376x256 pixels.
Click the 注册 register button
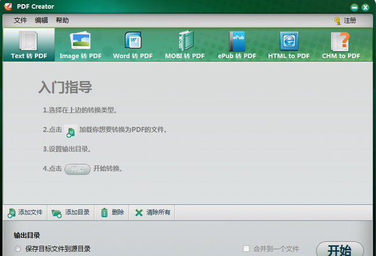click(345, 20)
